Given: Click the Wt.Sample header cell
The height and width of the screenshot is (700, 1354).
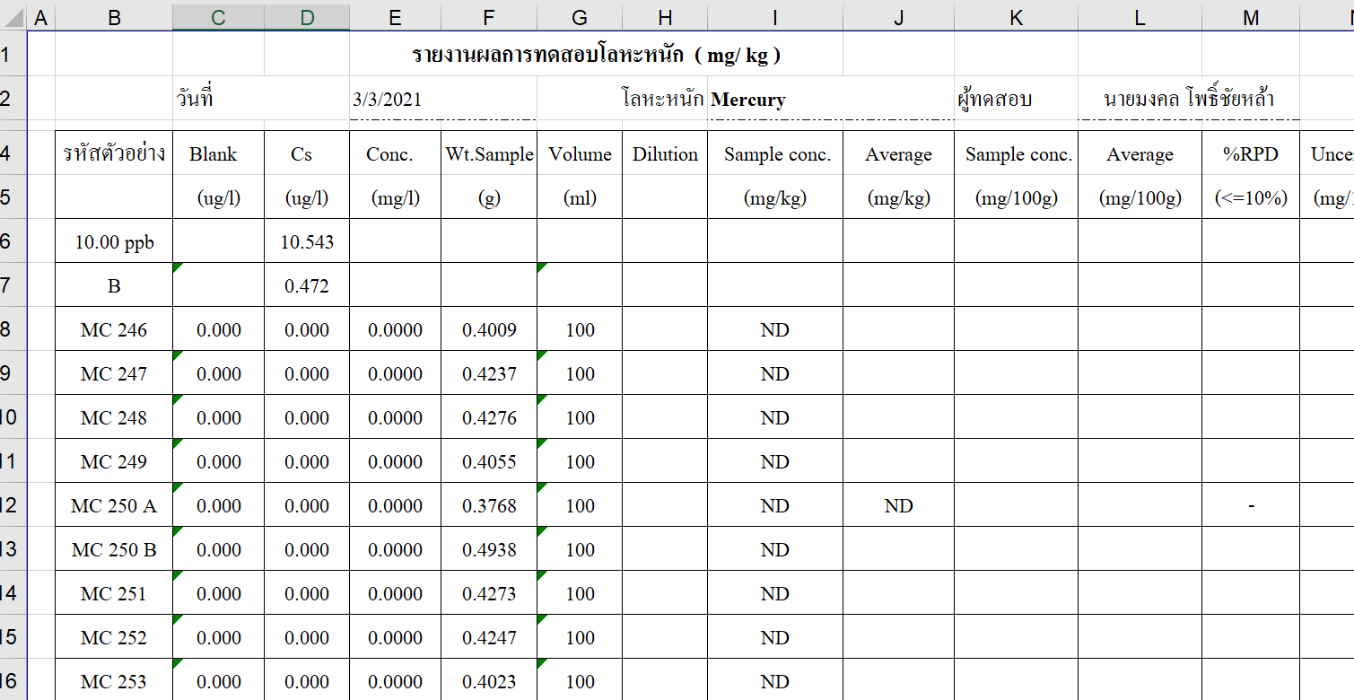Looking at the screenshot, I should (489, 153).
